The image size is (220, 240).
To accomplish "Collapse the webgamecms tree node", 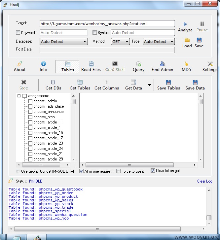I will pyautogui.click(x=19, y=96).
